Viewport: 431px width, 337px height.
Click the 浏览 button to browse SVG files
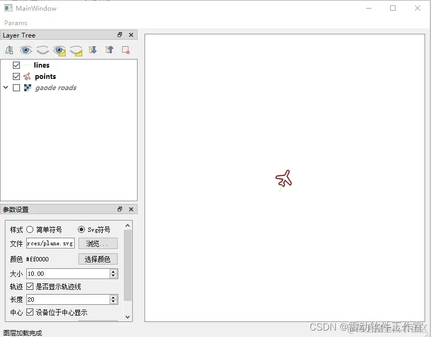tap(97, 244)
